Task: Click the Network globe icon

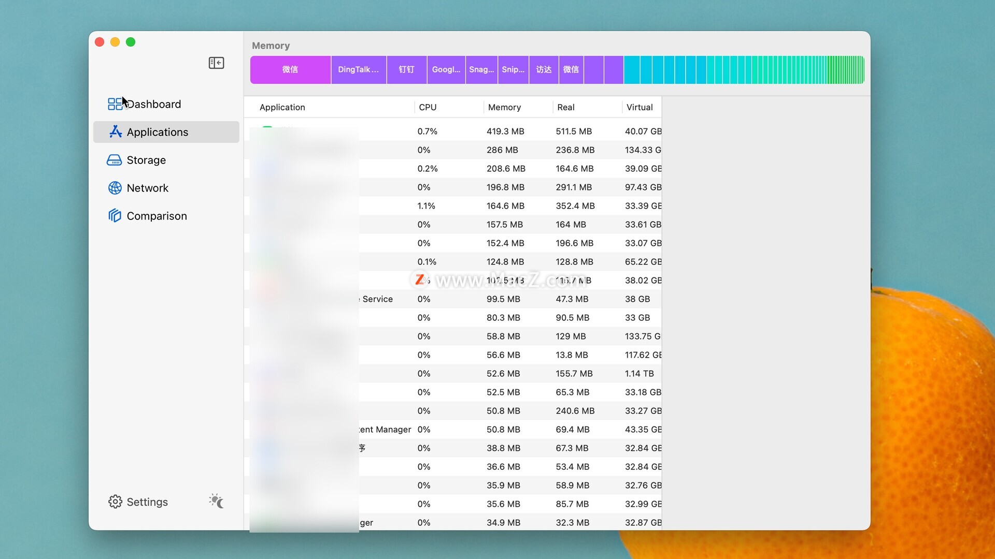Action: pyautogui.click(x=115, y=188)
